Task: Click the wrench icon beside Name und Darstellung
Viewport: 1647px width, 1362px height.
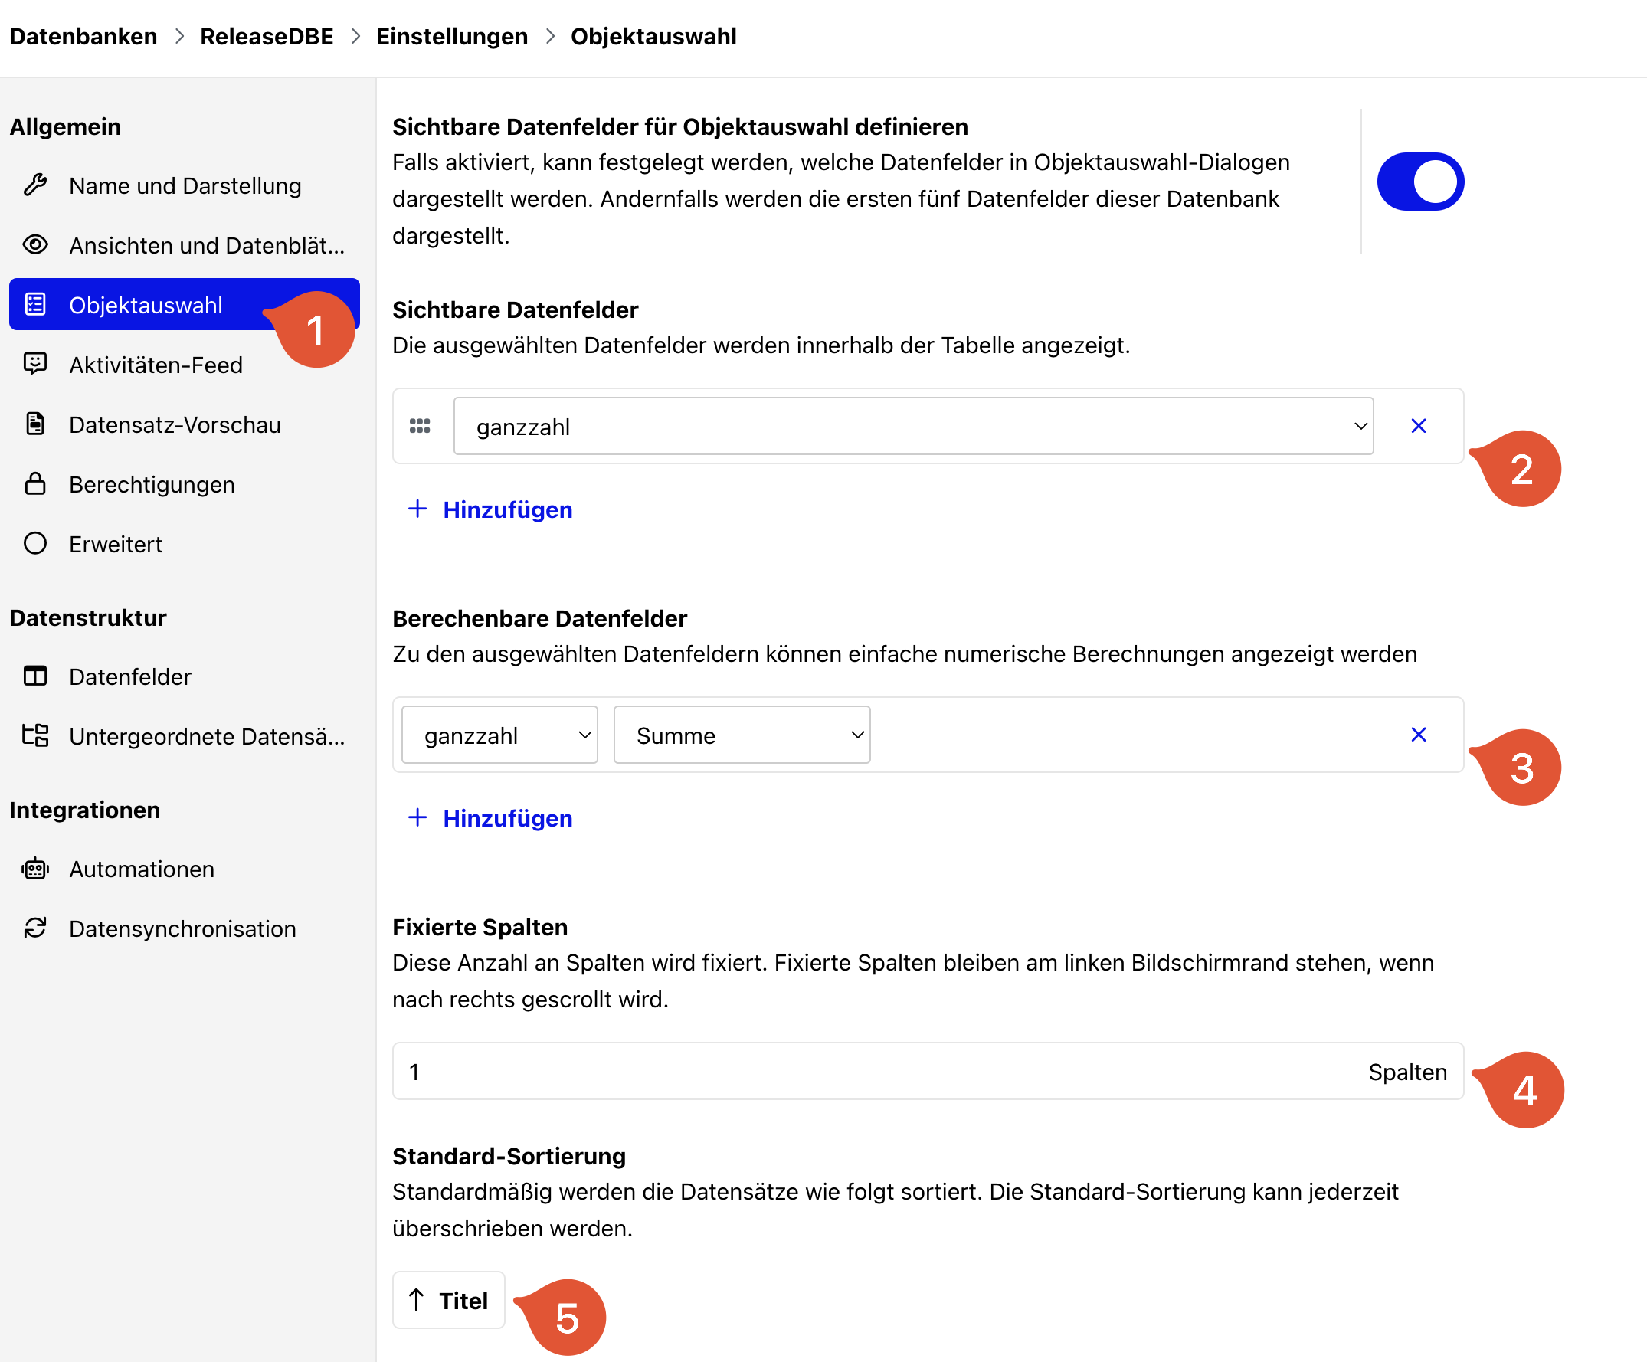Action: 35,185
